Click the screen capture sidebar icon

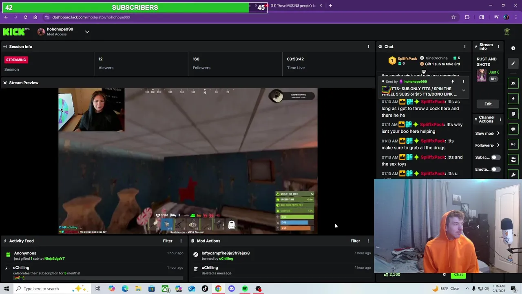(513, 83)
